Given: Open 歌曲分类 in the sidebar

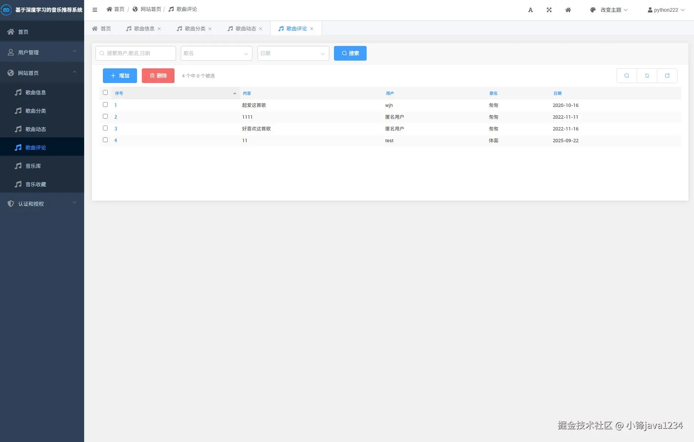Looking at the screenshot, I should (42, 111).
